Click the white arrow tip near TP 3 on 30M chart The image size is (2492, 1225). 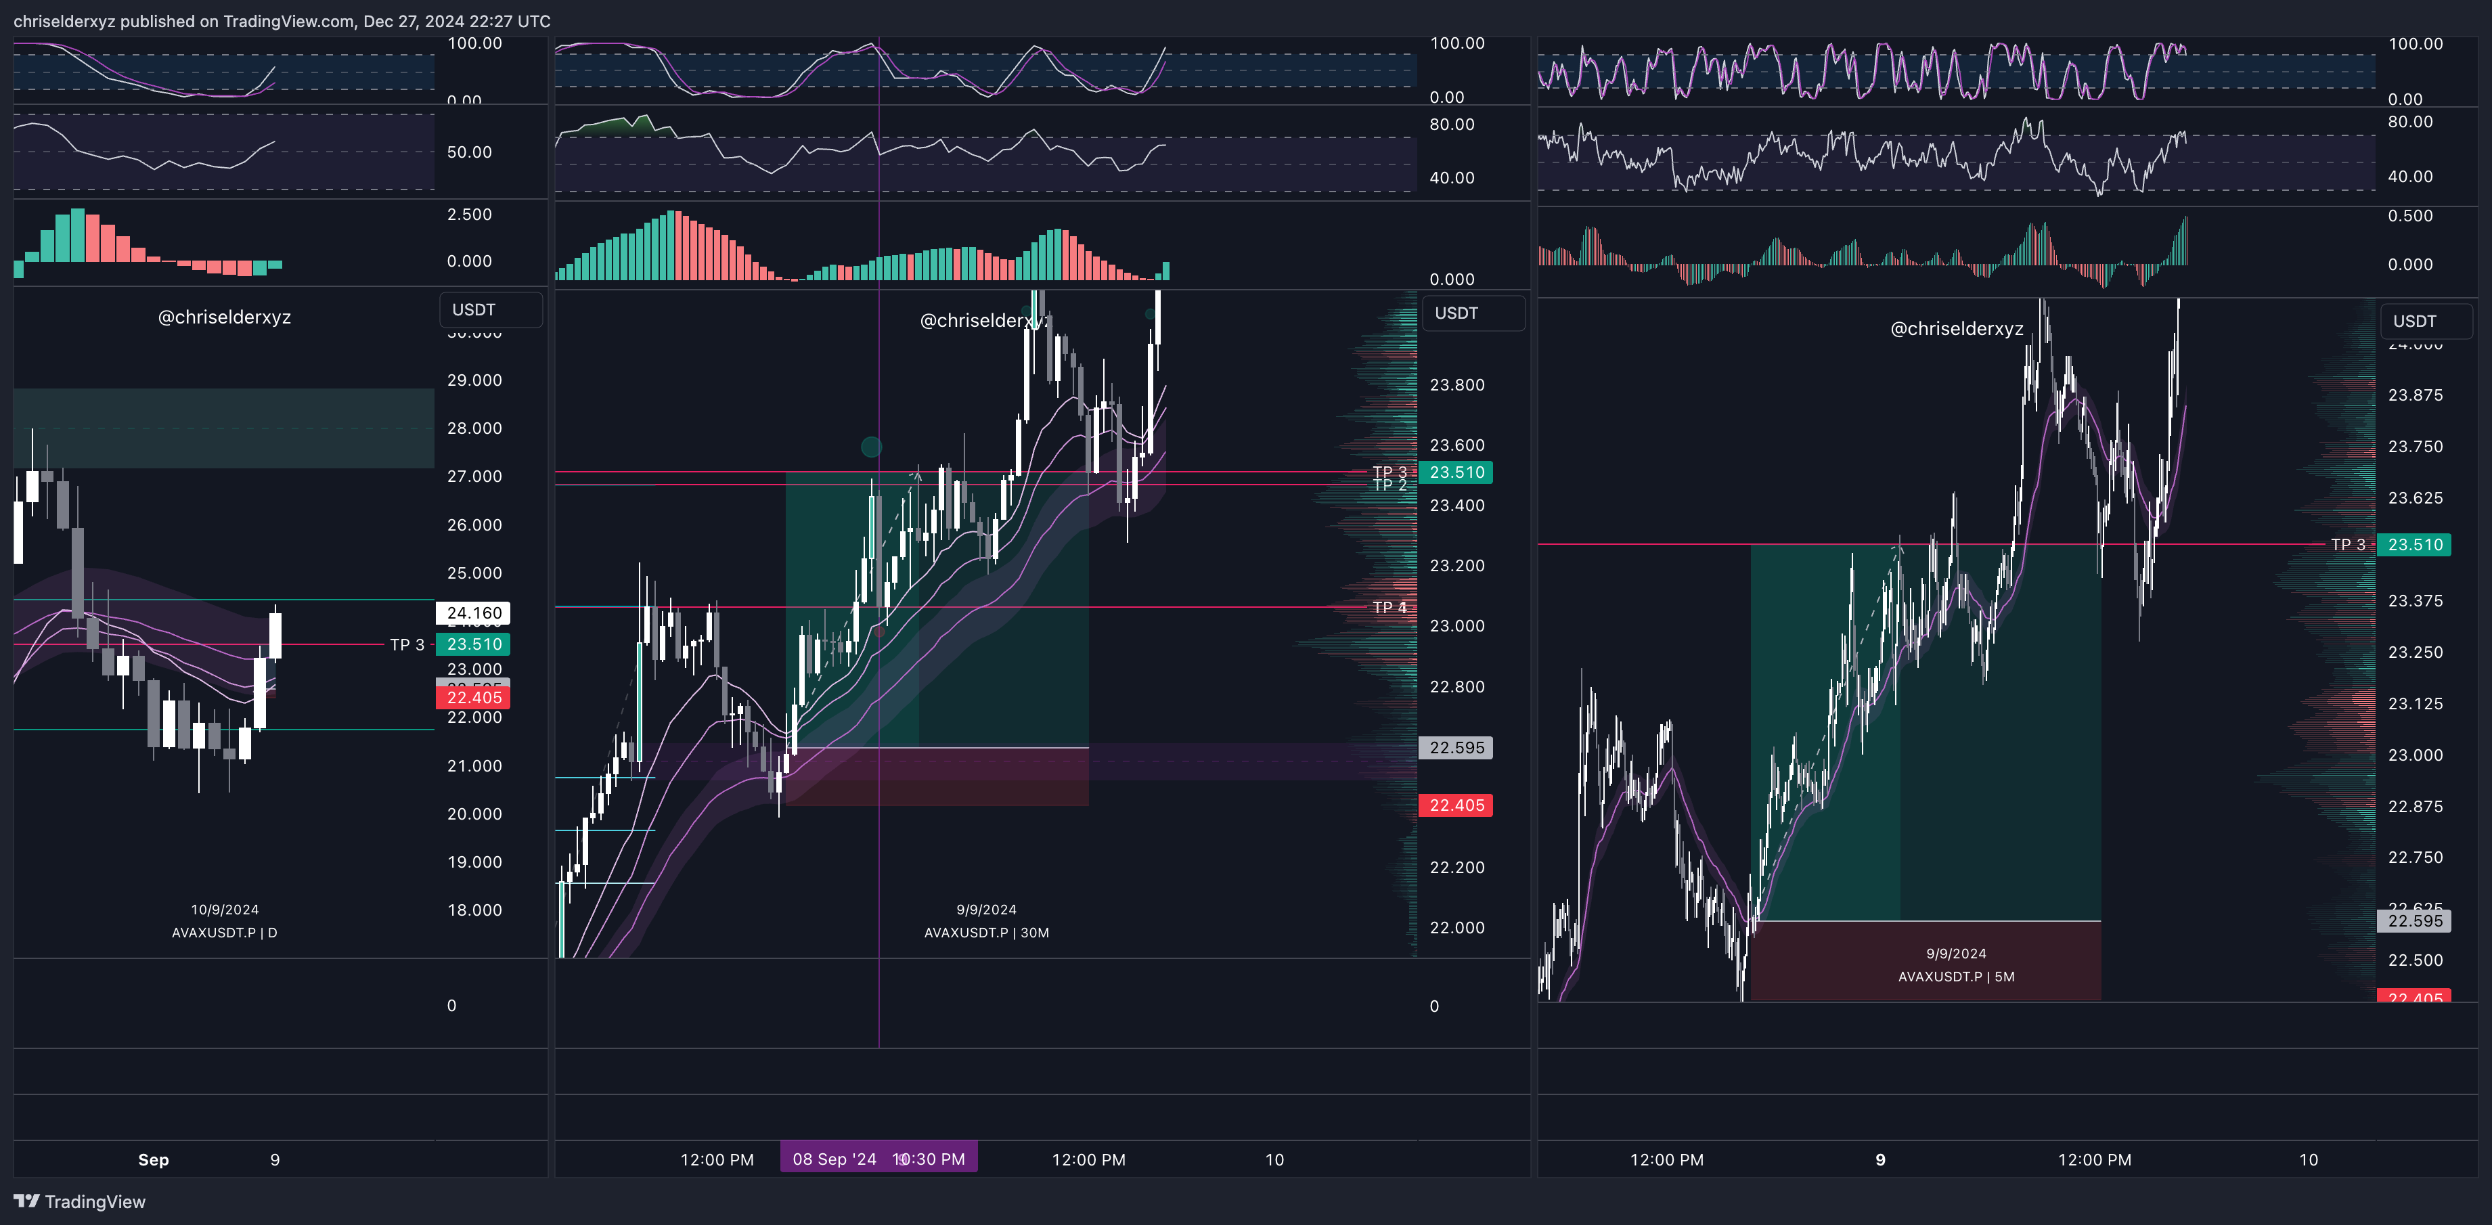coord(916,474)
